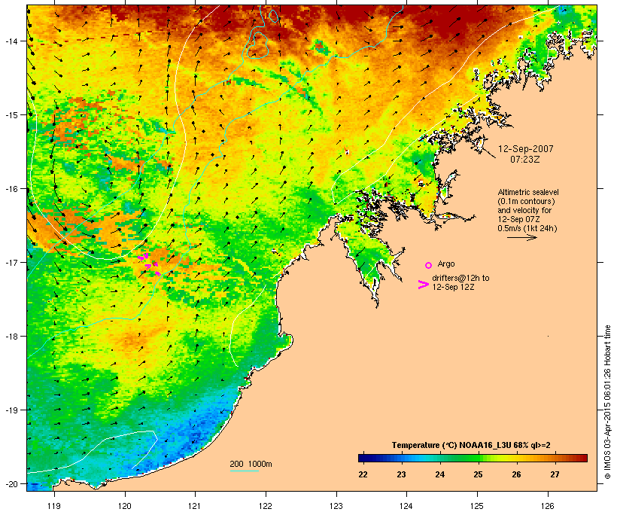The height and width of the screenshot is (512, 617).
Task: Click the cyan 200m depth contour legend line
Action: click(x=244, y=471)
